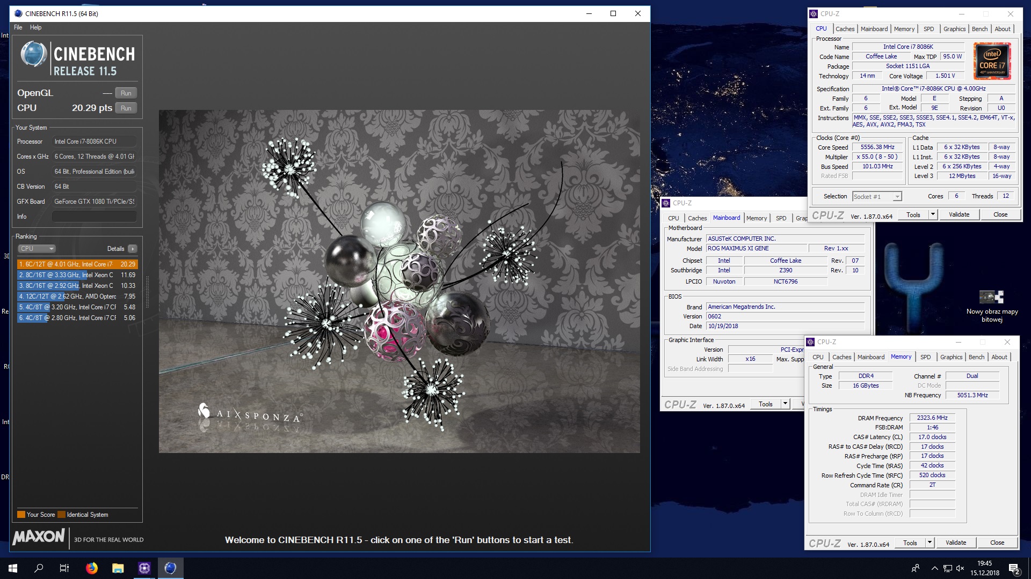1031x579 pixels.
Task: Open Graphics tab in Memory CPU-Z window
Action: [951, 357]
